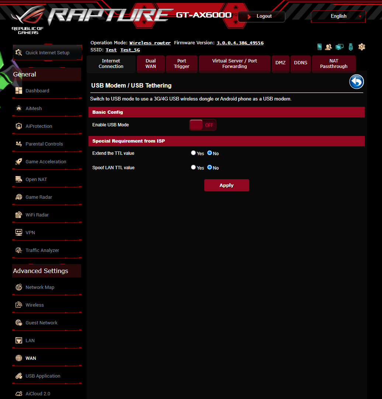The width and height of the screenshot is (382, 399).
Task: Click the Logout button
Action: [x=261, y=16]
